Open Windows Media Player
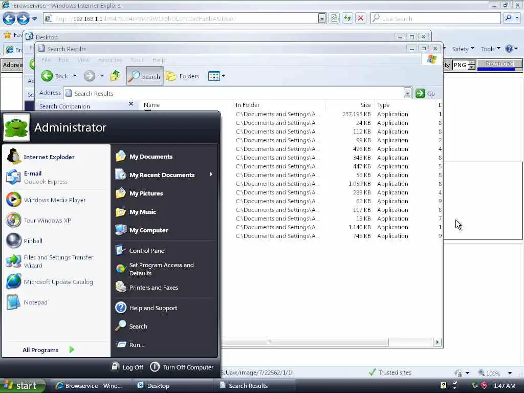 point(46,200)
